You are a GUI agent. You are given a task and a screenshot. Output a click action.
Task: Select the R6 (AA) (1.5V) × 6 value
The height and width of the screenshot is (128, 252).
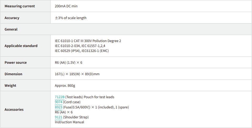[x=68, y=63]
